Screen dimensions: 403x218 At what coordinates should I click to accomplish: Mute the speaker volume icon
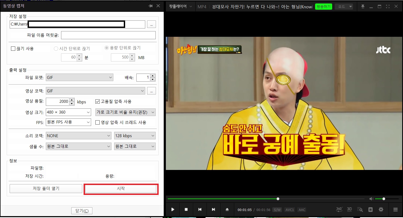point(371,199)
